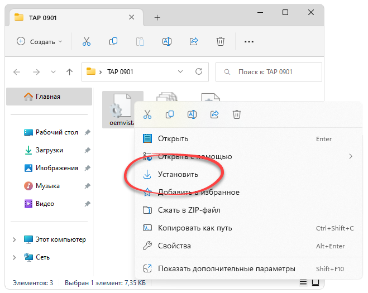This screenshot has width=368, height=293.
Task: Click the Cut scissors icon in toolbar
Action: 86,41
